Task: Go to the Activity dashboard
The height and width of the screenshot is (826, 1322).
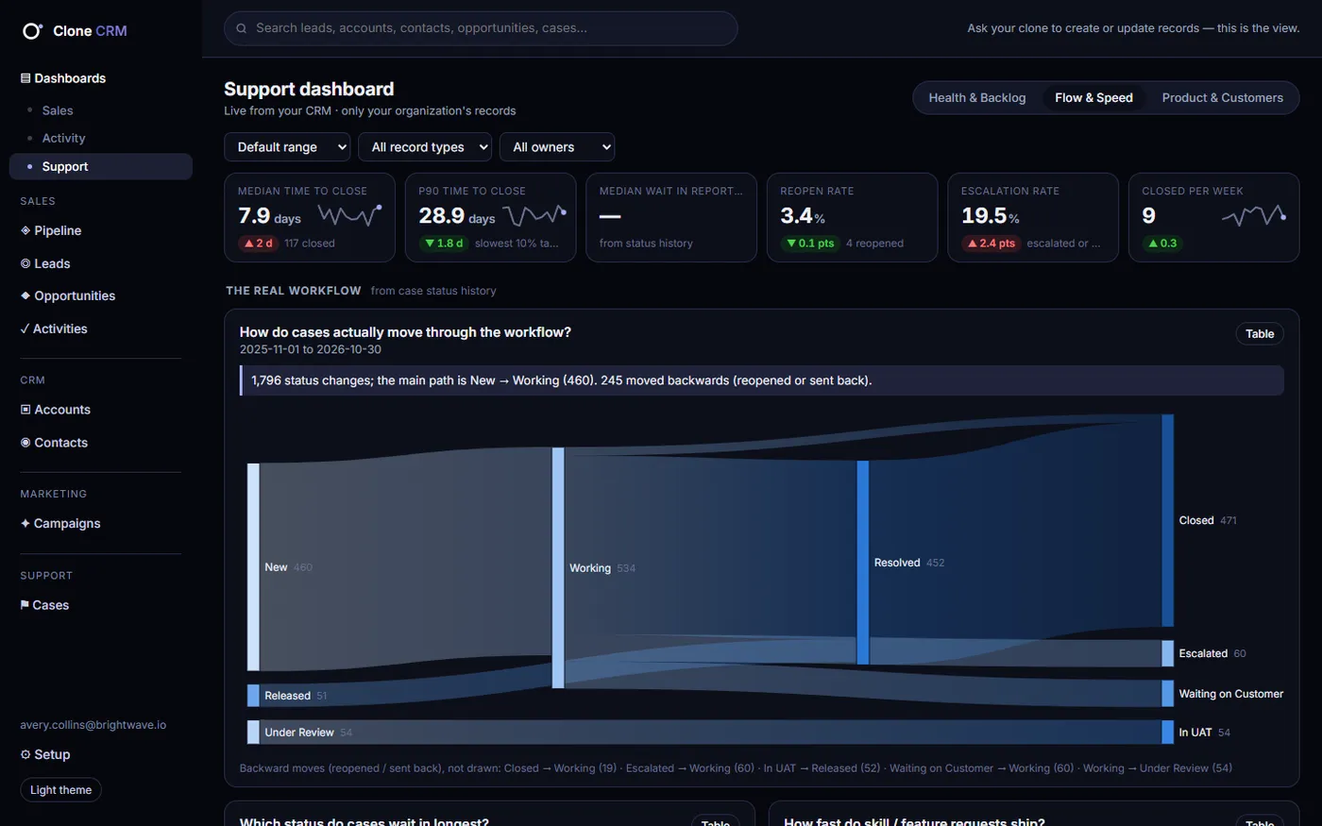Action: (x=63, y=138)
